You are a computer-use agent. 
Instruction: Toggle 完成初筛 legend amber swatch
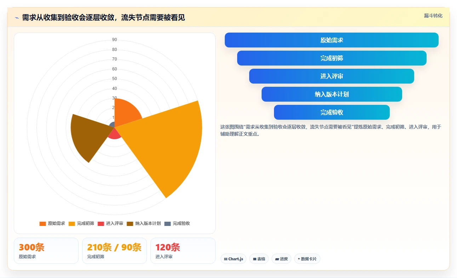click(72, 223)
